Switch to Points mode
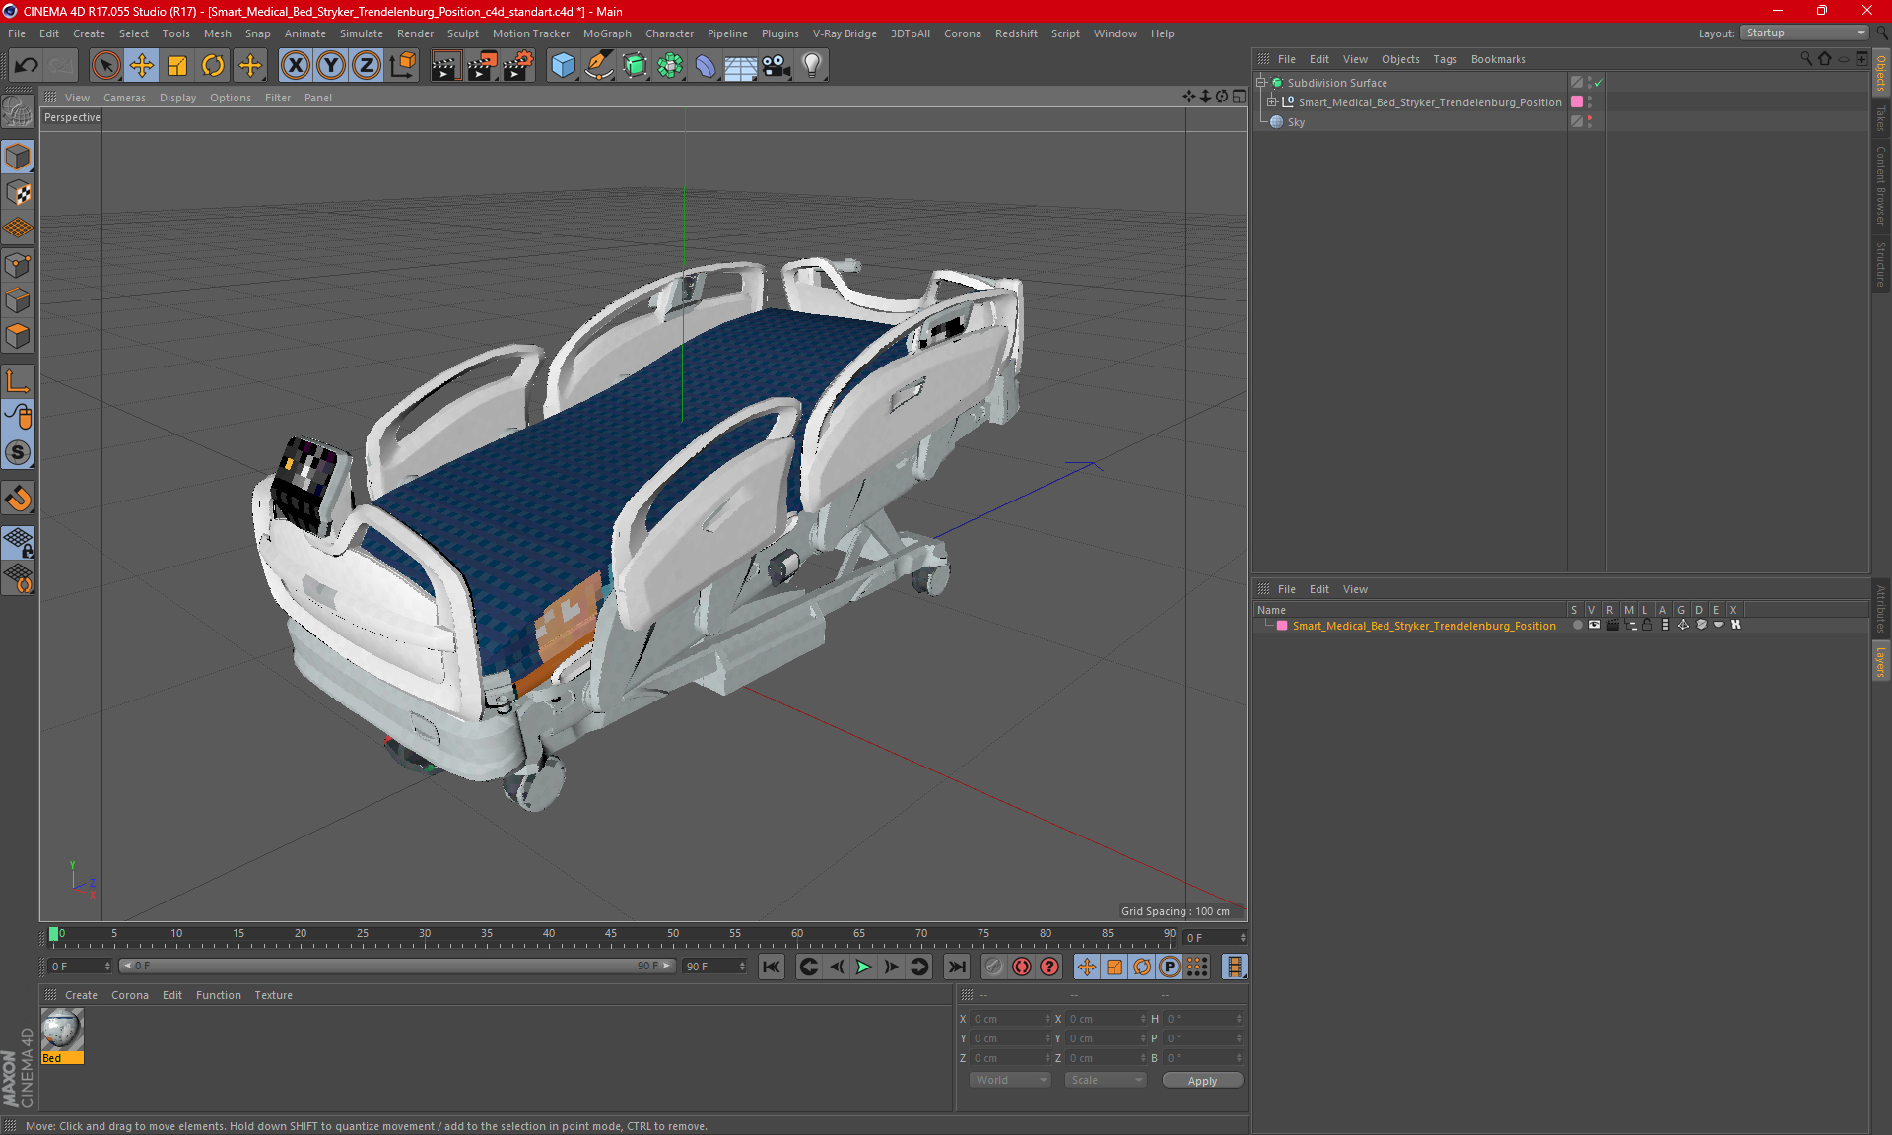Image resolution: width=1892 pixels, height=1135 pixels. (18, 265)
